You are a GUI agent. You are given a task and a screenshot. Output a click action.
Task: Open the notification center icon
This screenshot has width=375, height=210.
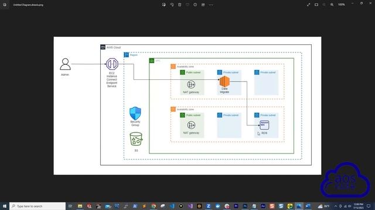369,206
